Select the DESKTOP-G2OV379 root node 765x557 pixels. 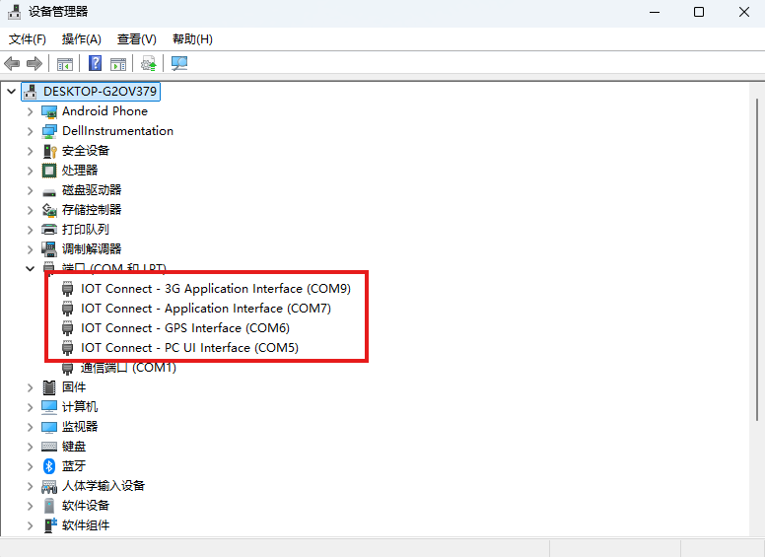100,92
